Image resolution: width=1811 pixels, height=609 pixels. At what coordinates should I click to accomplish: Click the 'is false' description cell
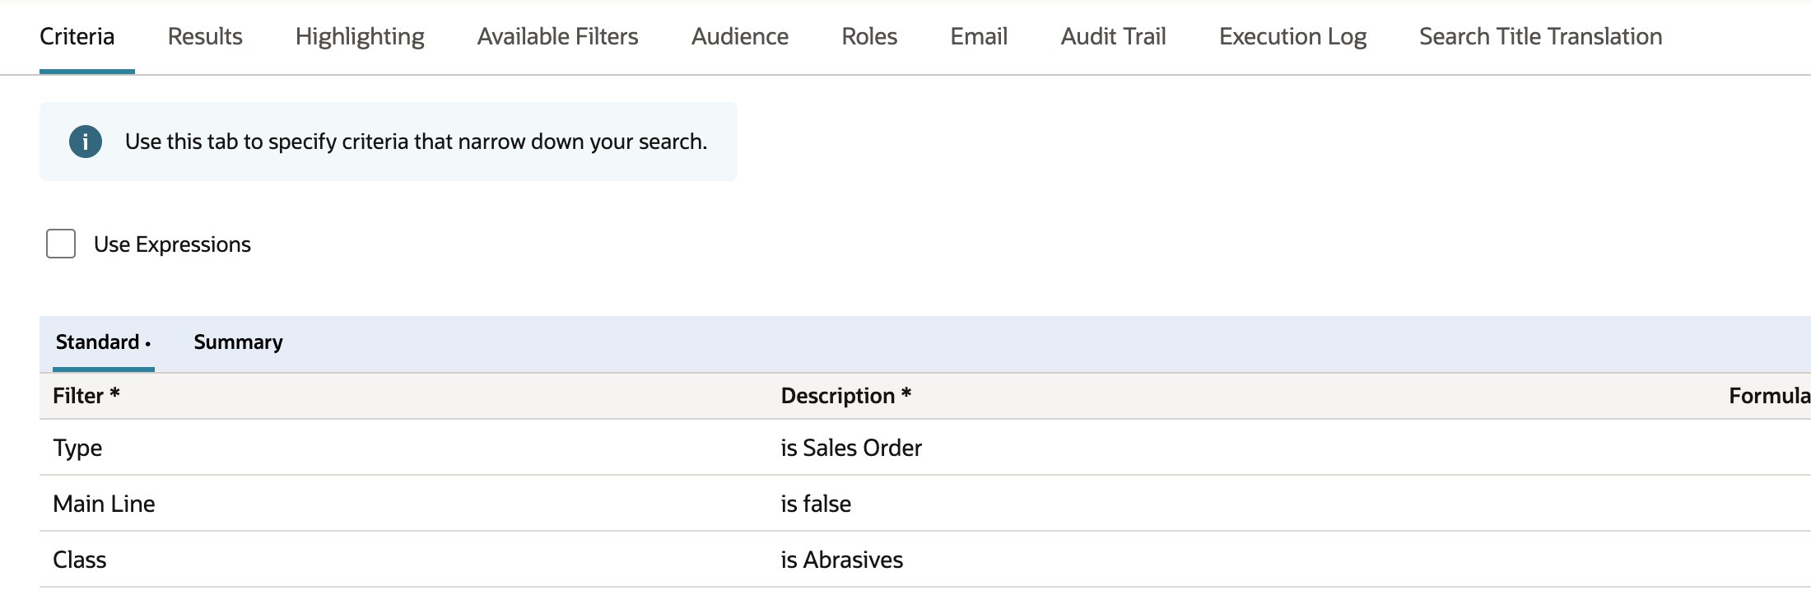[816, 504]
